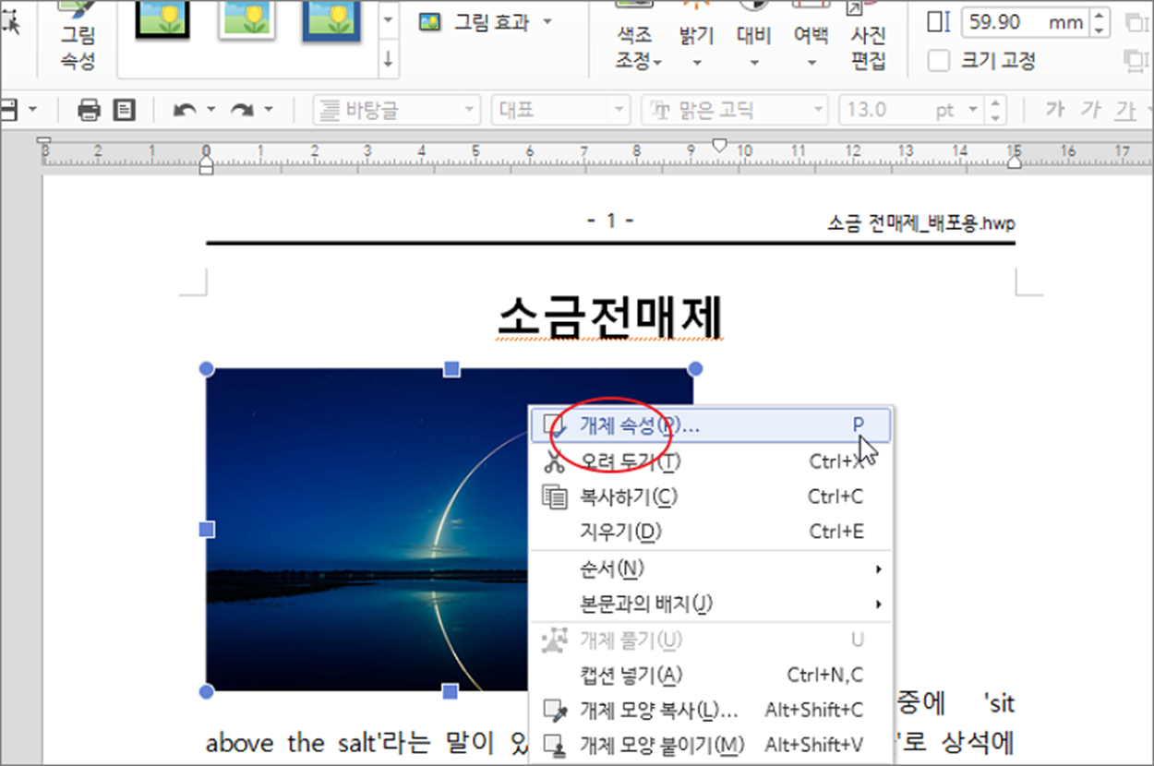Viewport: 1154px width, 766px height.
Task: Edit the 59.90 mm height field
Action: coord(1025,22)
